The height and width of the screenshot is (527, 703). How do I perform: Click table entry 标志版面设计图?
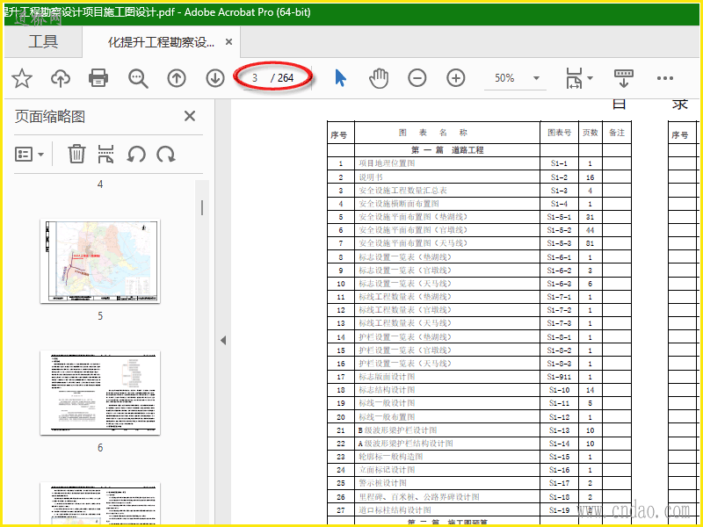click(x=387, y=377)
